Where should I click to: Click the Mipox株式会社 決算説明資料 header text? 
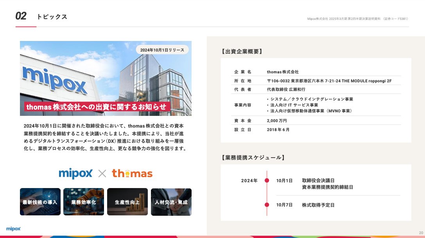pos(357,19)
